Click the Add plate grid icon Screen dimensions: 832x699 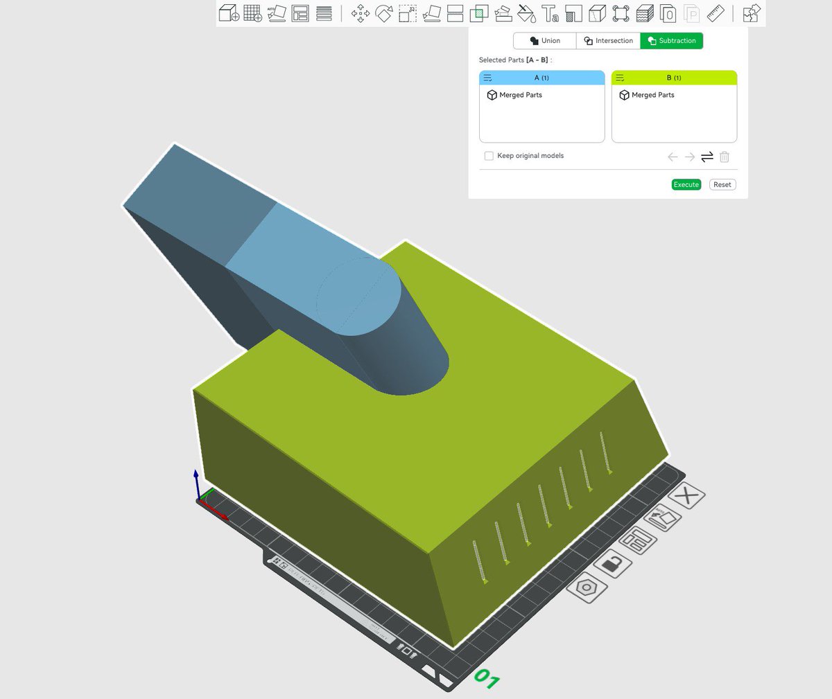[252, 13]
